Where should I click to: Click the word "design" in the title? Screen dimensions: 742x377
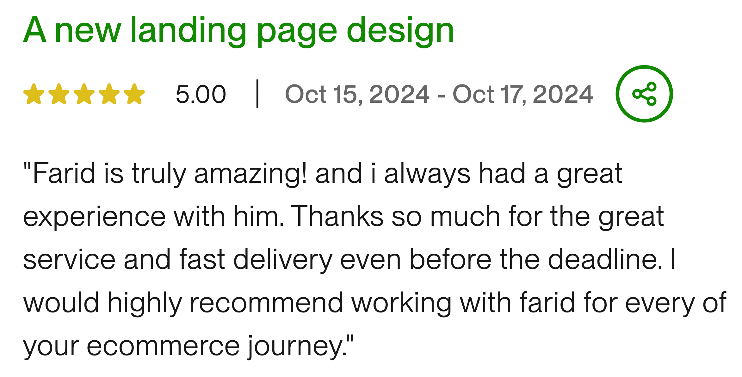tap(400, 31)
